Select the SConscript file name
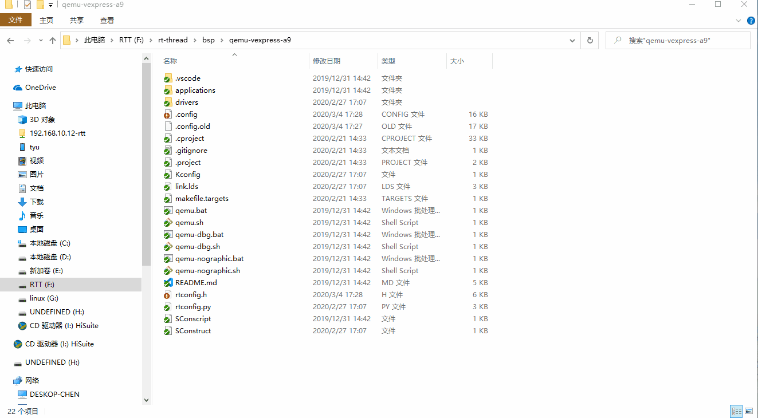 point(193,319)
